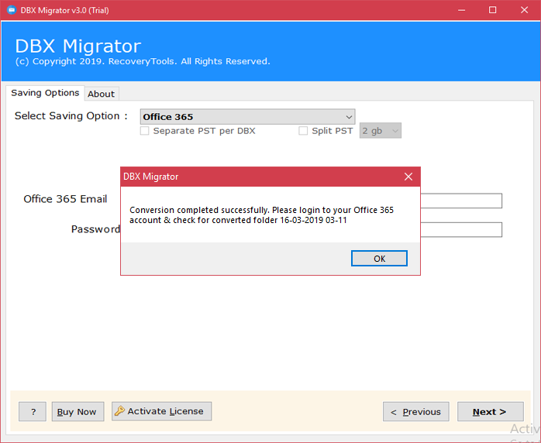Proceed with the Next button
The height and width of the screenshot is (443, 541).
pyautogui.click(x=491, y=411)
